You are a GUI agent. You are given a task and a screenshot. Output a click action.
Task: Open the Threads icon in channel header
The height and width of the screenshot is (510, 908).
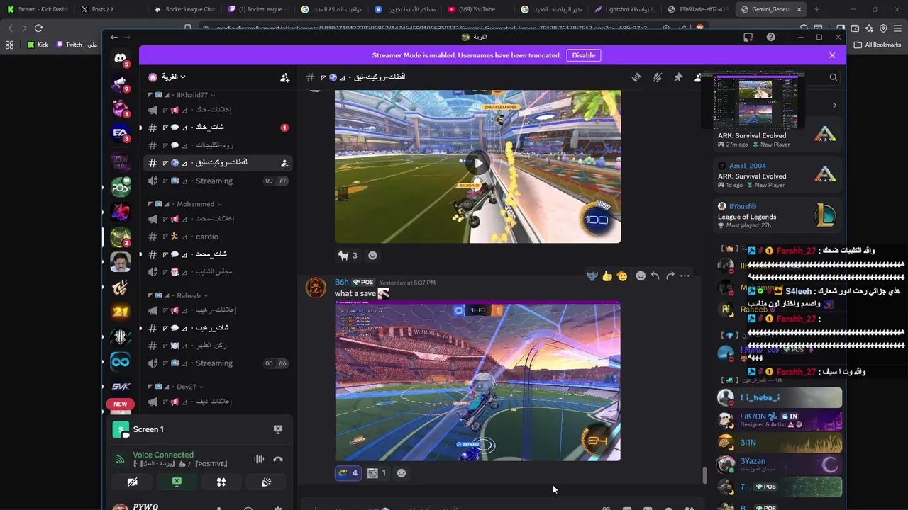[x=636, y=77]
